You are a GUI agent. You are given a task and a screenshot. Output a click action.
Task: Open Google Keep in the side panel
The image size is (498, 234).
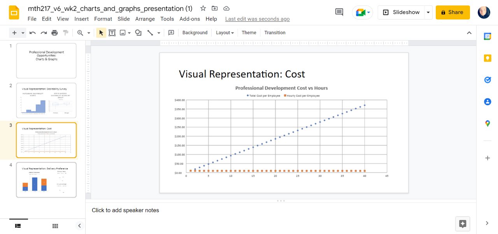[487, 58]
